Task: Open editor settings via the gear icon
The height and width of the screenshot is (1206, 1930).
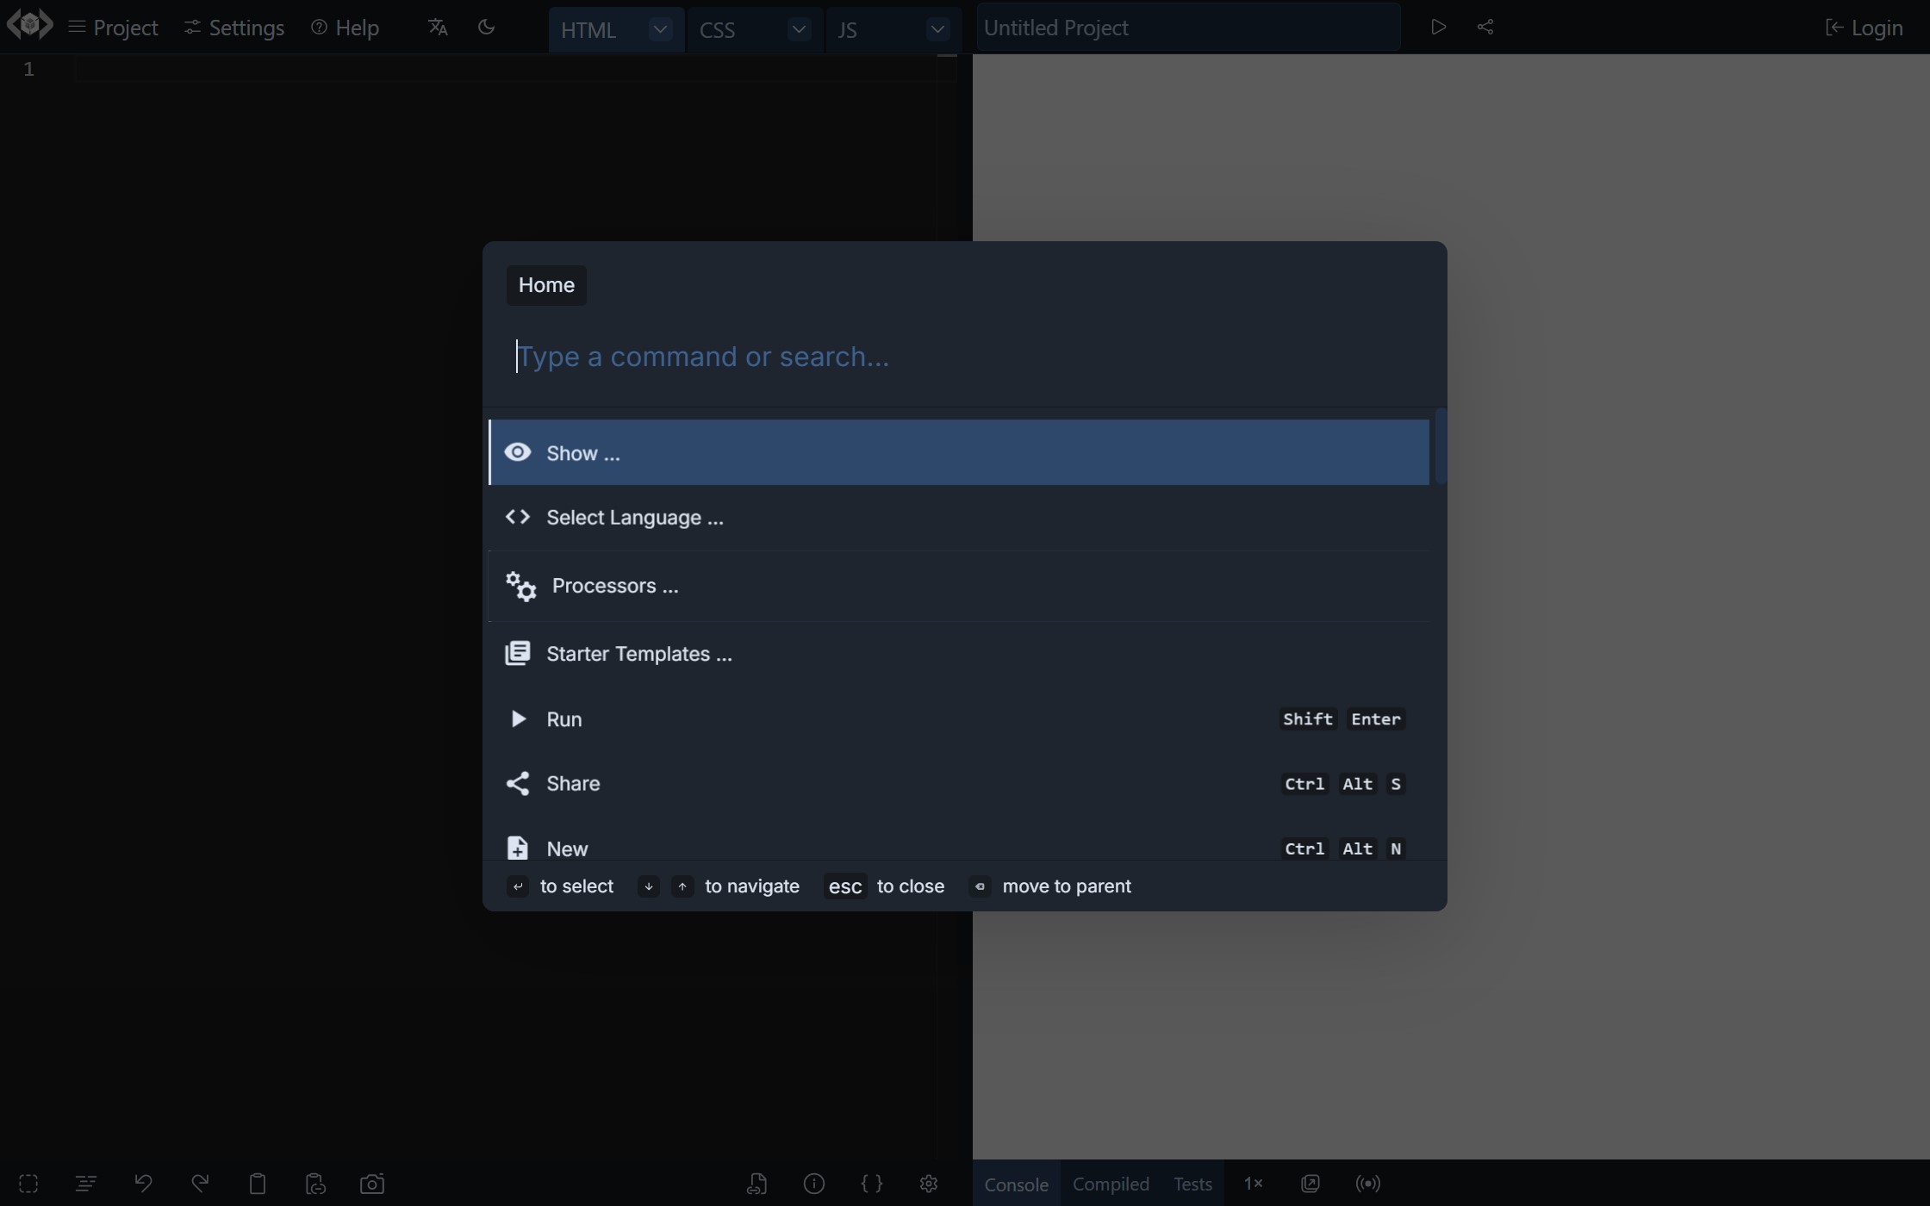Action: click(928, 1184)
